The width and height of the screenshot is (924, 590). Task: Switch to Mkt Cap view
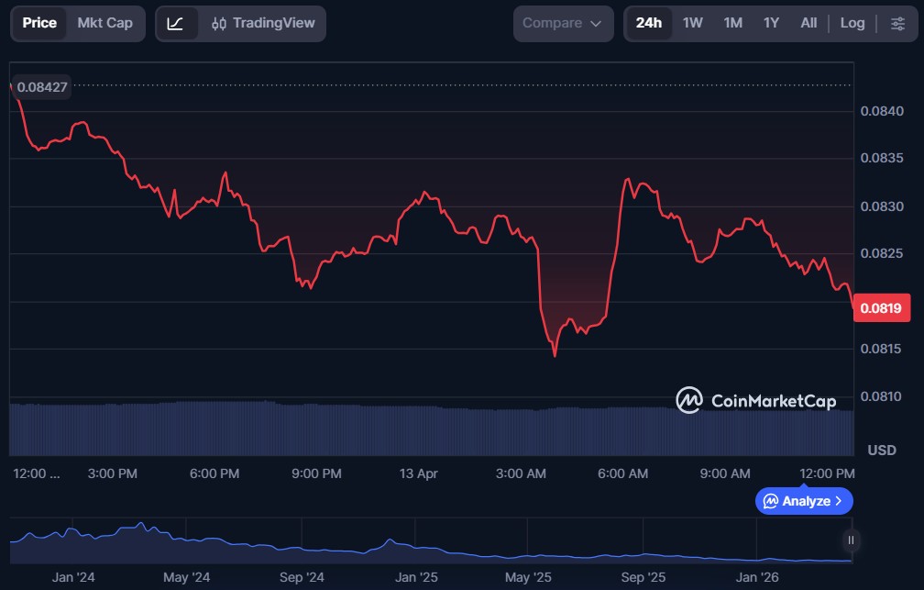pos(104,23)
